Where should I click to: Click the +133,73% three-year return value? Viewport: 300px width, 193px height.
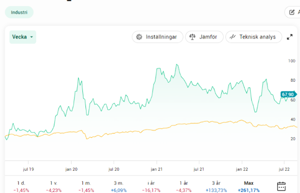tap(216, 190)
